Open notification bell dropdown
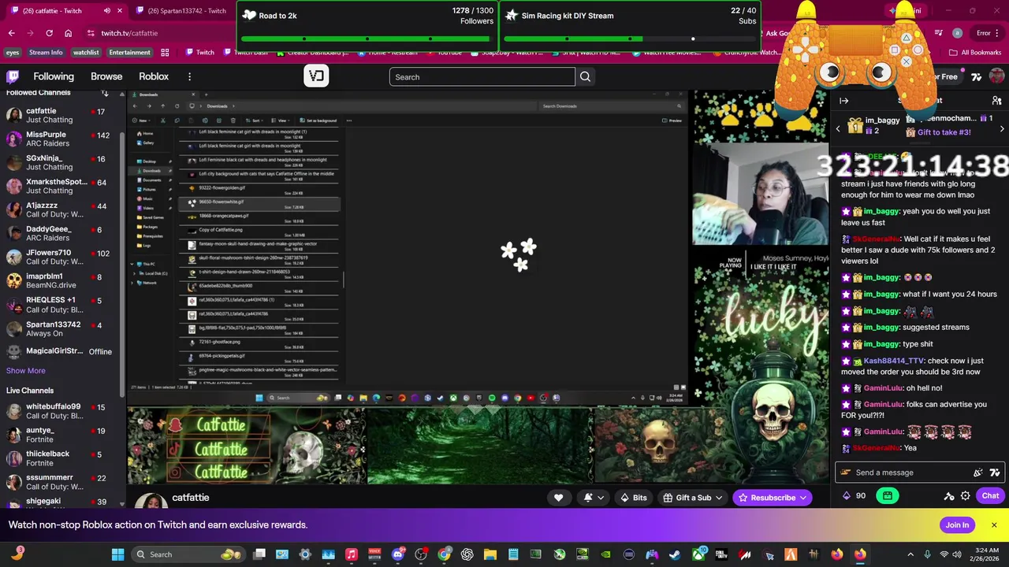Screen dimensions: 1009x567 (x=594, y=498)
